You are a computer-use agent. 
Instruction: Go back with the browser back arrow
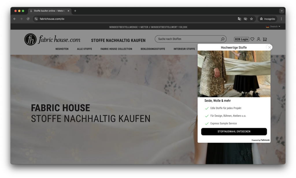click(14, 19)
